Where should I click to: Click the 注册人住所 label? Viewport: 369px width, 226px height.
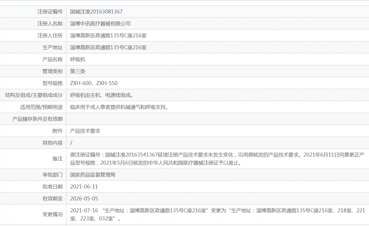point(50,36)
